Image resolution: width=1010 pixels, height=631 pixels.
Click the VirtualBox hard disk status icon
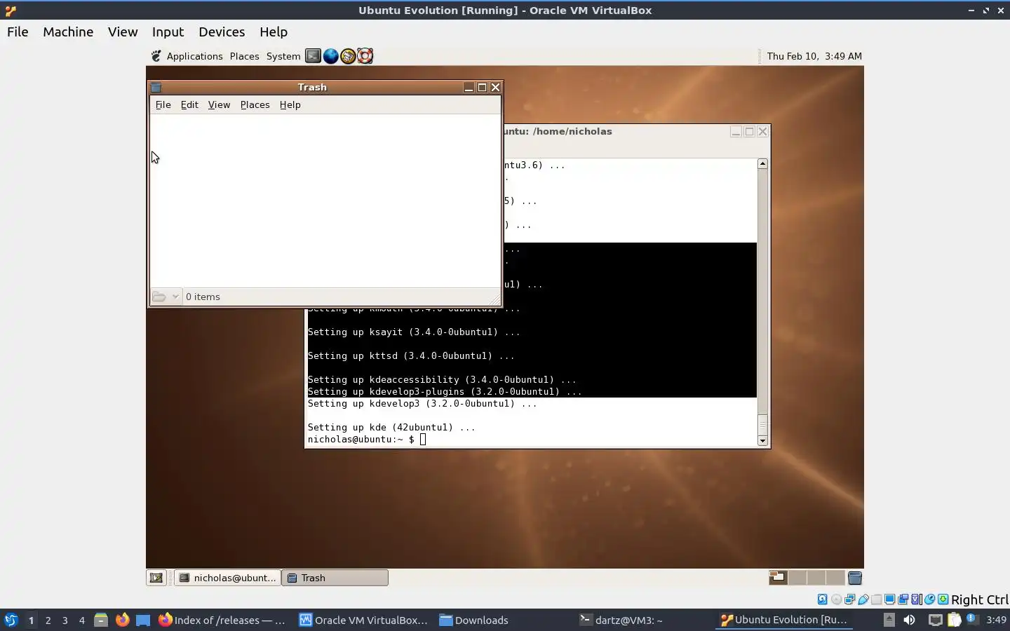[822, 599]
